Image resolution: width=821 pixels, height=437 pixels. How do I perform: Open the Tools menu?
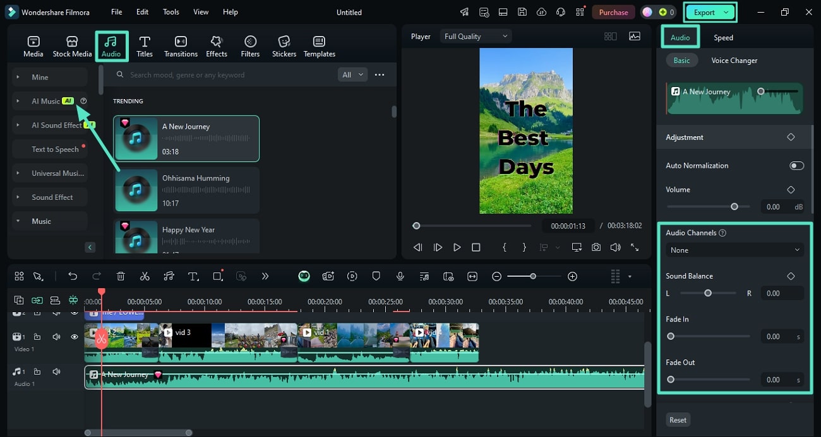pyautogui.click(x=171, y=12)
